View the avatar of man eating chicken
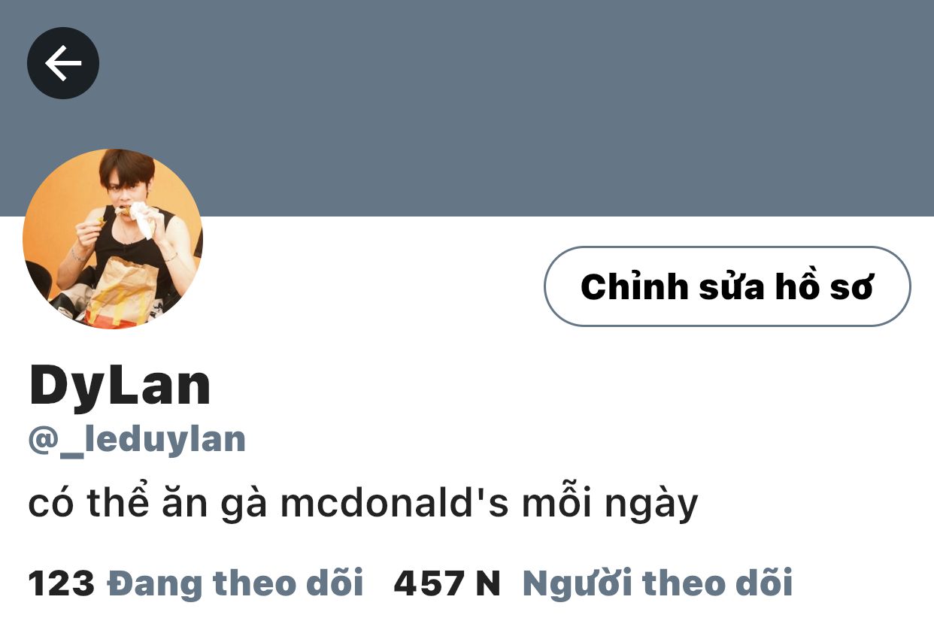Viewport: 934px width, 636px height. click(x=113, y=239)
